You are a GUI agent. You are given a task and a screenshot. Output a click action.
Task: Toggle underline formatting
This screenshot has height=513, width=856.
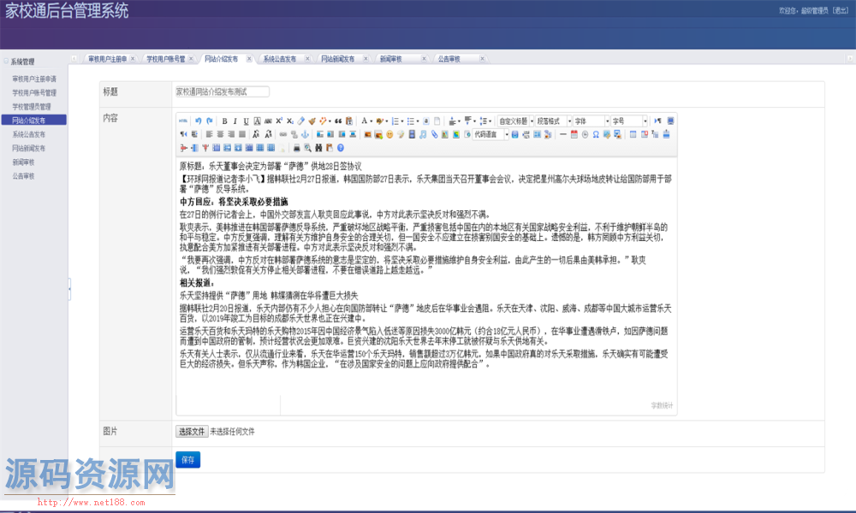coord(247,121)
